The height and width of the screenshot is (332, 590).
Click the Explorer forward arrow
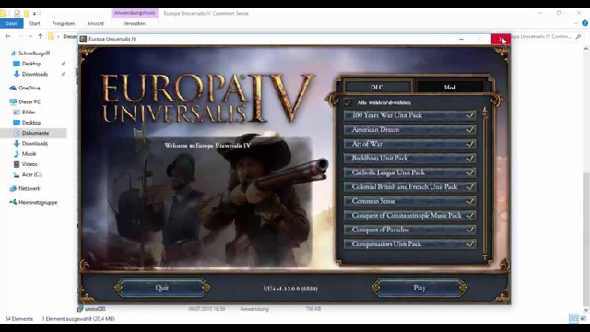[x=20, y=36]
